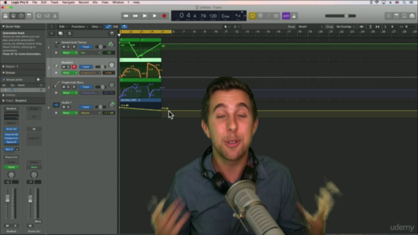Open the Drag mode No Overlap dropdown
The width and height of the screenshot is (418, 235).
pos(346,27)
